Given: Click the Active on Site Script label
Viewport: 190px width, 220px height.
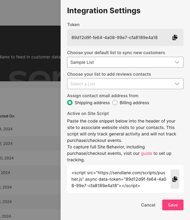Looking at the screenshot, I should click(88, 114).
